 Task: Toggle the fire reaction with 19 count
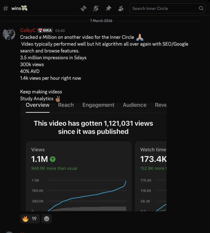click(x=30, y=219)
